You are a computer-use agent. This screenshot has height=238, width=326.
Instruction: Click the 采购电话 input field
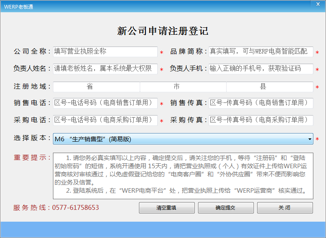tap(105, 120)
